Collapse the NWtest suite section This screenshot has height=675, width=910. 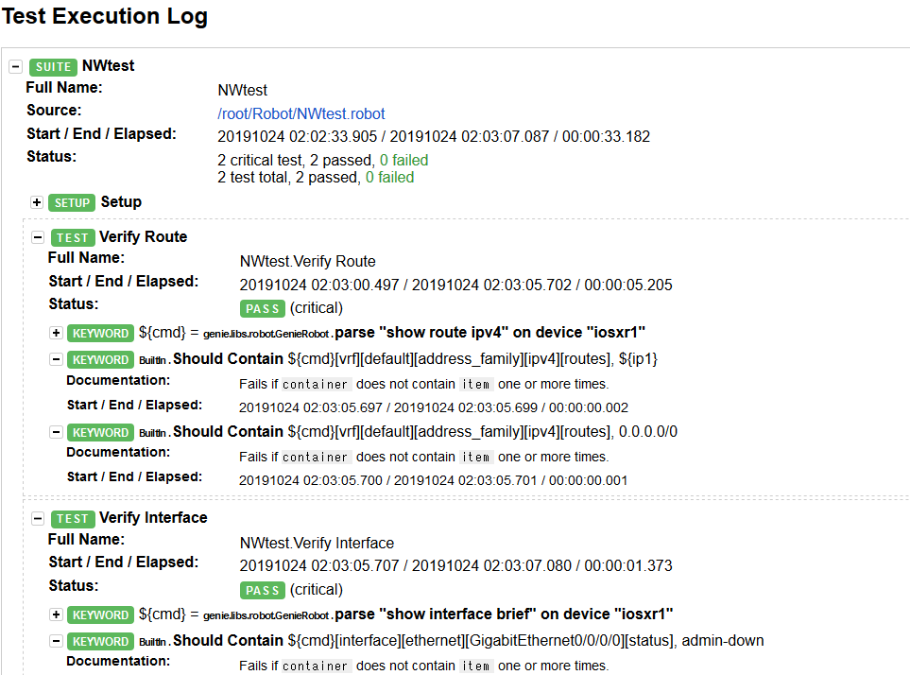[x=16, y=67]
